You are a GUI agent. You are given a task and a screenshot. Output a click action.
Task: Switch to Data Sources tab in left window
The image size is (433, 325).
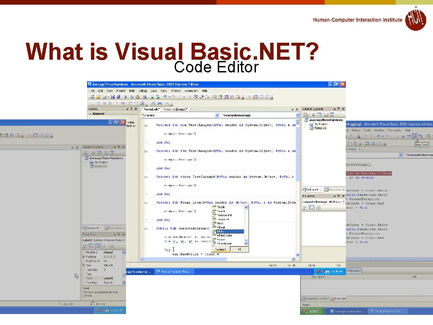click(x=115, y=228)
